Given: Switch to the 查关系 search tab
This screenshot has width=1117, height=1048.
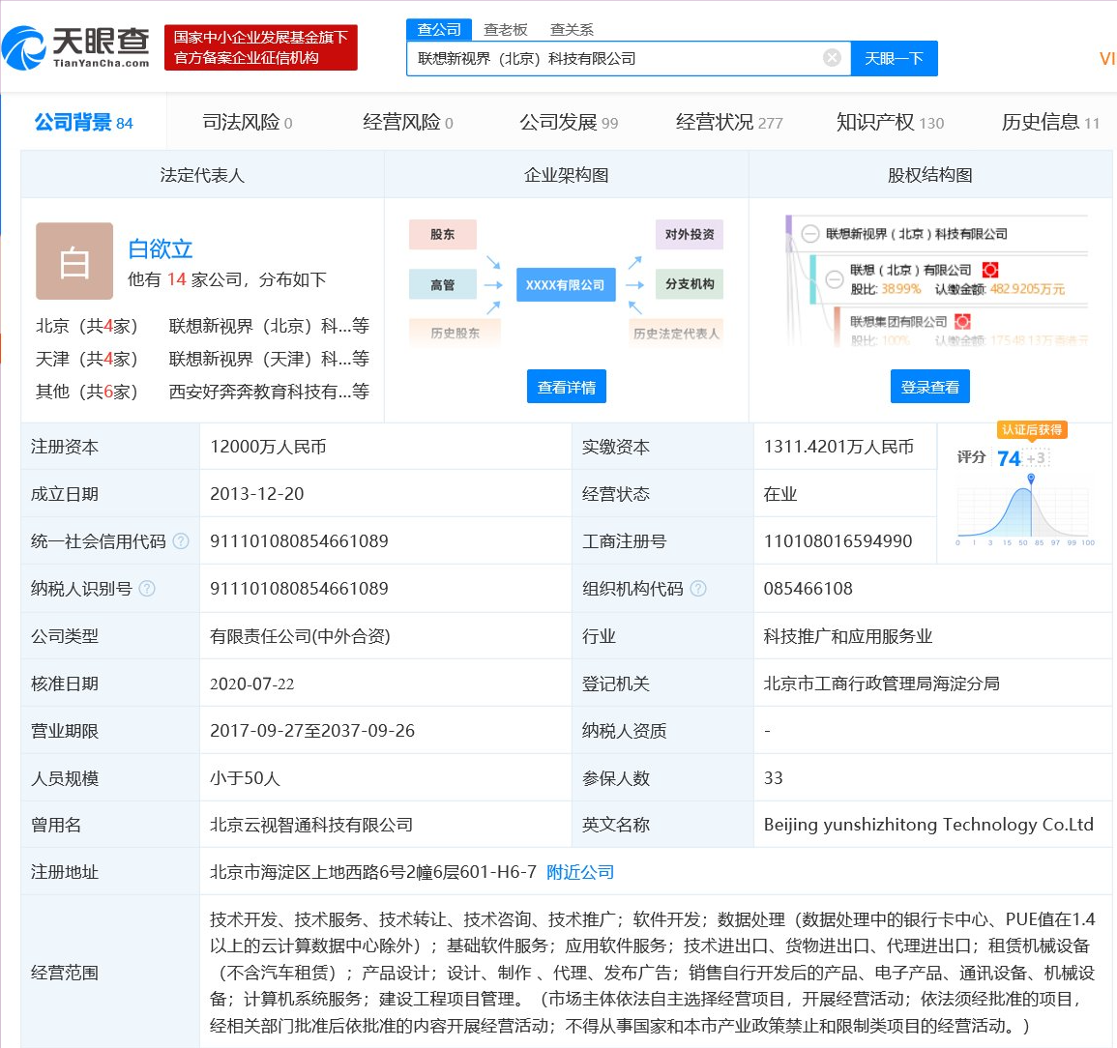Looking at the screenshot, I should [572, 29].
